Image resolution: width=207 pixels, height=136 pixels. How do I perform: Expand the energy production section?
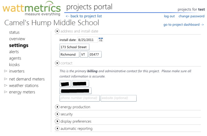(x=57, y=107)
